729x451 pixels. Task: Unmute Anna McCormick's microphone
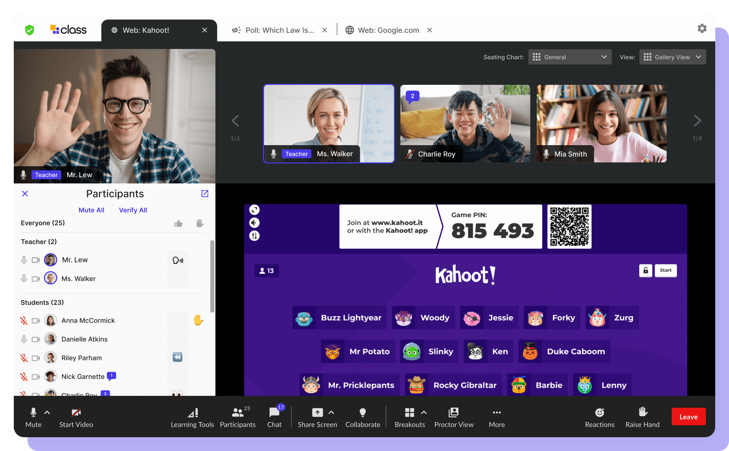(24, 321)
